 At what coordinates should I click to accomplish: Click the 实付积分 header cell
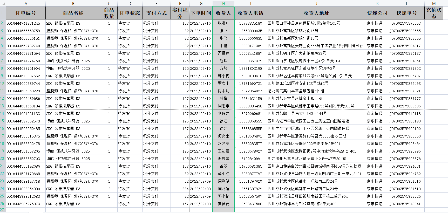[x=180, y=13]
